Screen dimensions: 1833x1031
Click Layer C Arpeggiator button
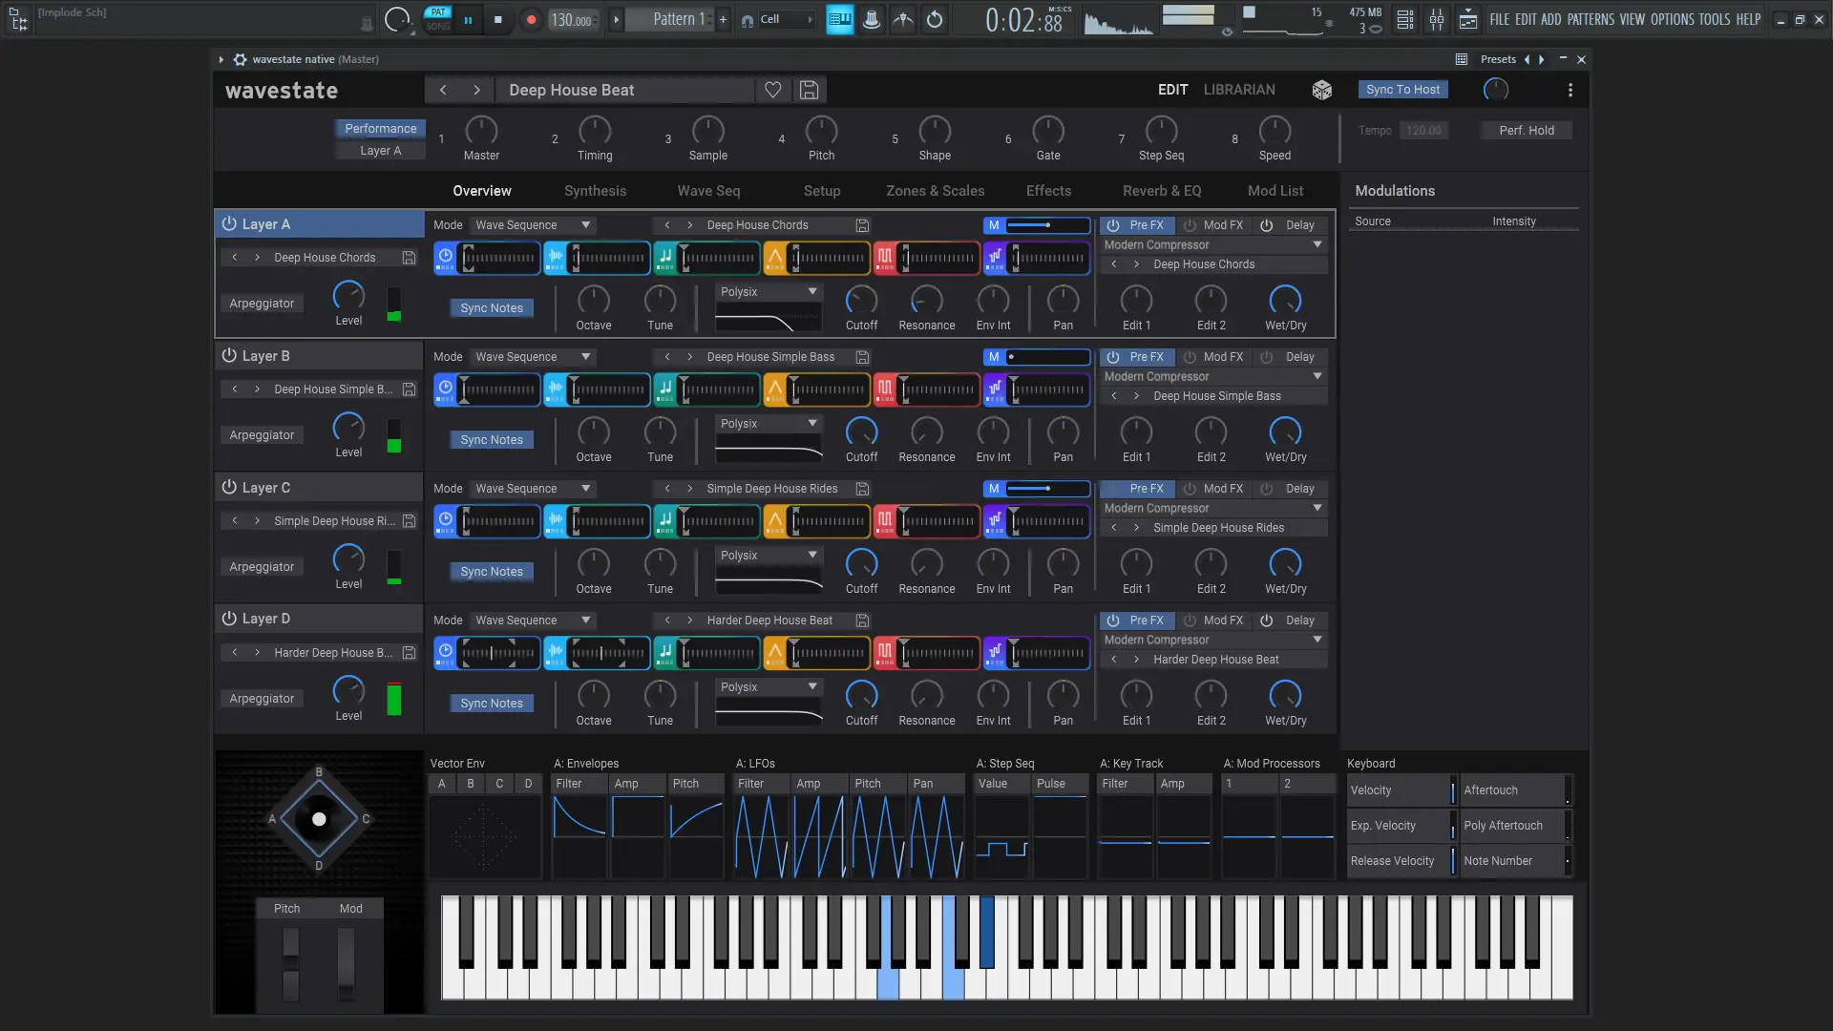(x=262, y=567)
